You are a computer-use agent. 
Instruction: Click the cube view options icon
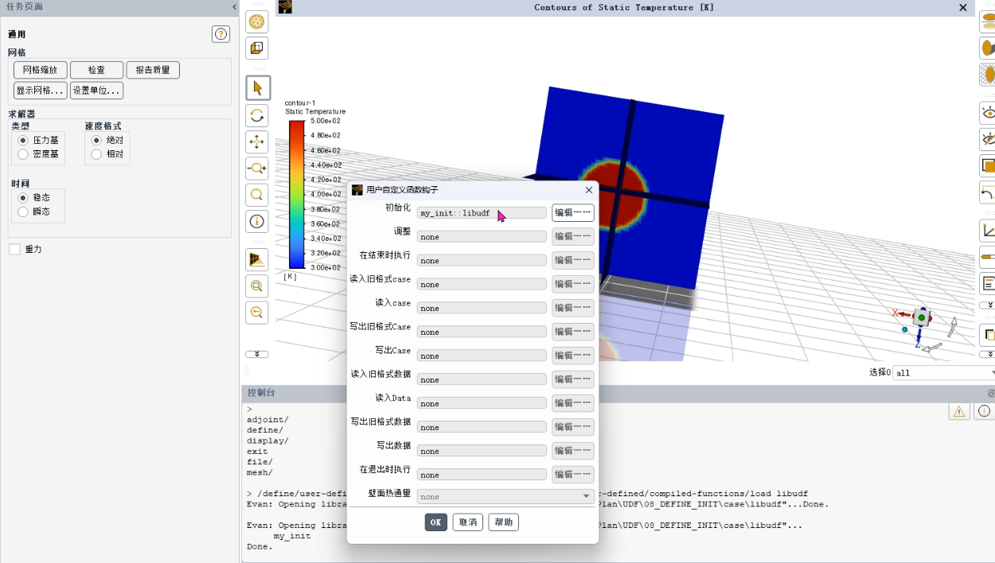click(257, 49)
